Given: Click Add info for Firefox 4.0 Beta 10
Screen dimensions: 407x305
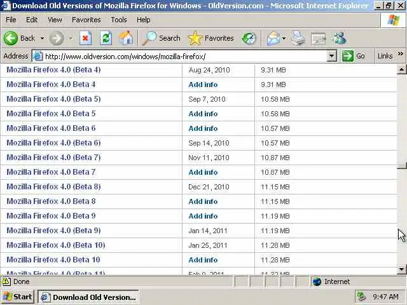Looking at the screenshot, I should pyautogui.click(x=203, y=260).
